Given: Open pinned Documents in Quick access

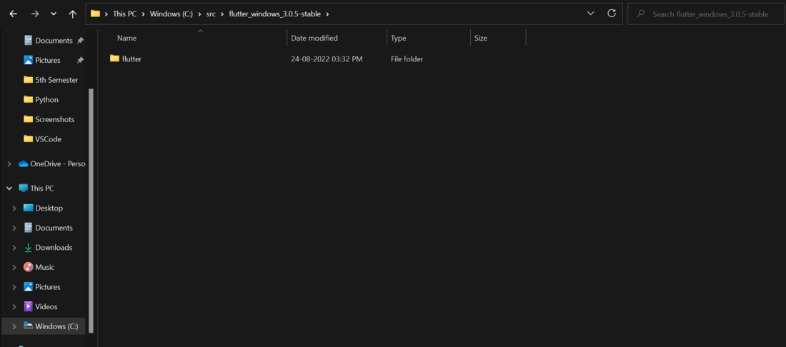Looking at the screenshot, I should 54,41.
